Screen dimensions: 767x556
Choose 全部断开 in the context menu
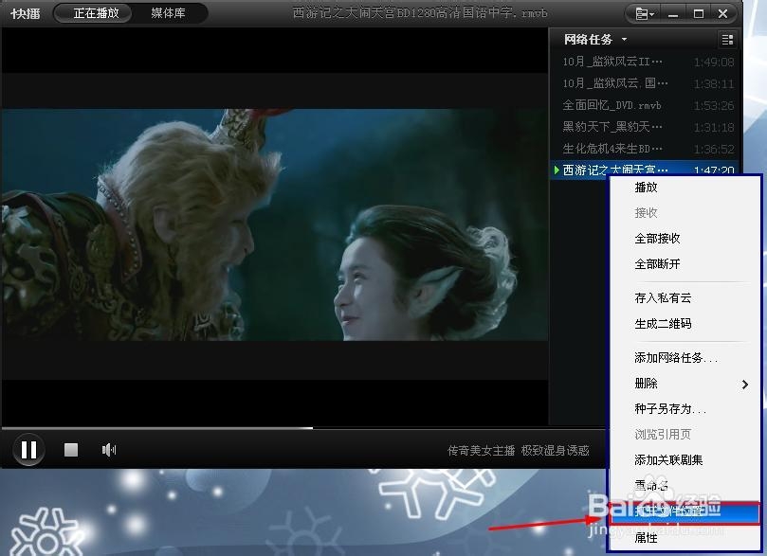684,264
